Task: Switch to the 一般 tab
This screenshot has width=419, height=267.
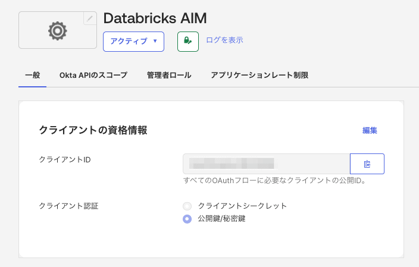Action: point(33,76)
